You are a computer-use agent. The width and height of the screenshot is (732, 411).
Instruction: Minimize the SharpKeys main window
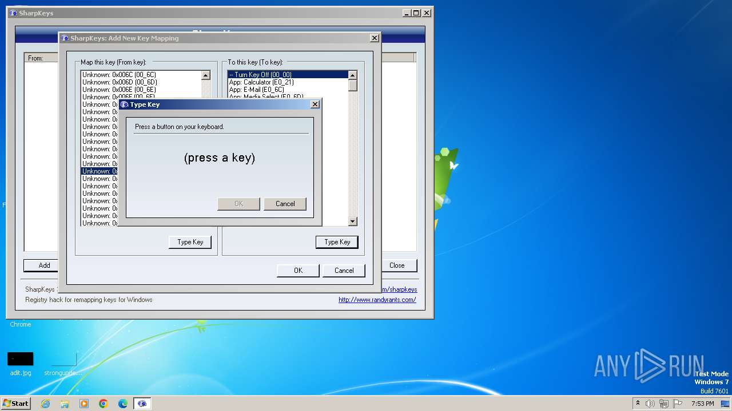tap(407, 13)
